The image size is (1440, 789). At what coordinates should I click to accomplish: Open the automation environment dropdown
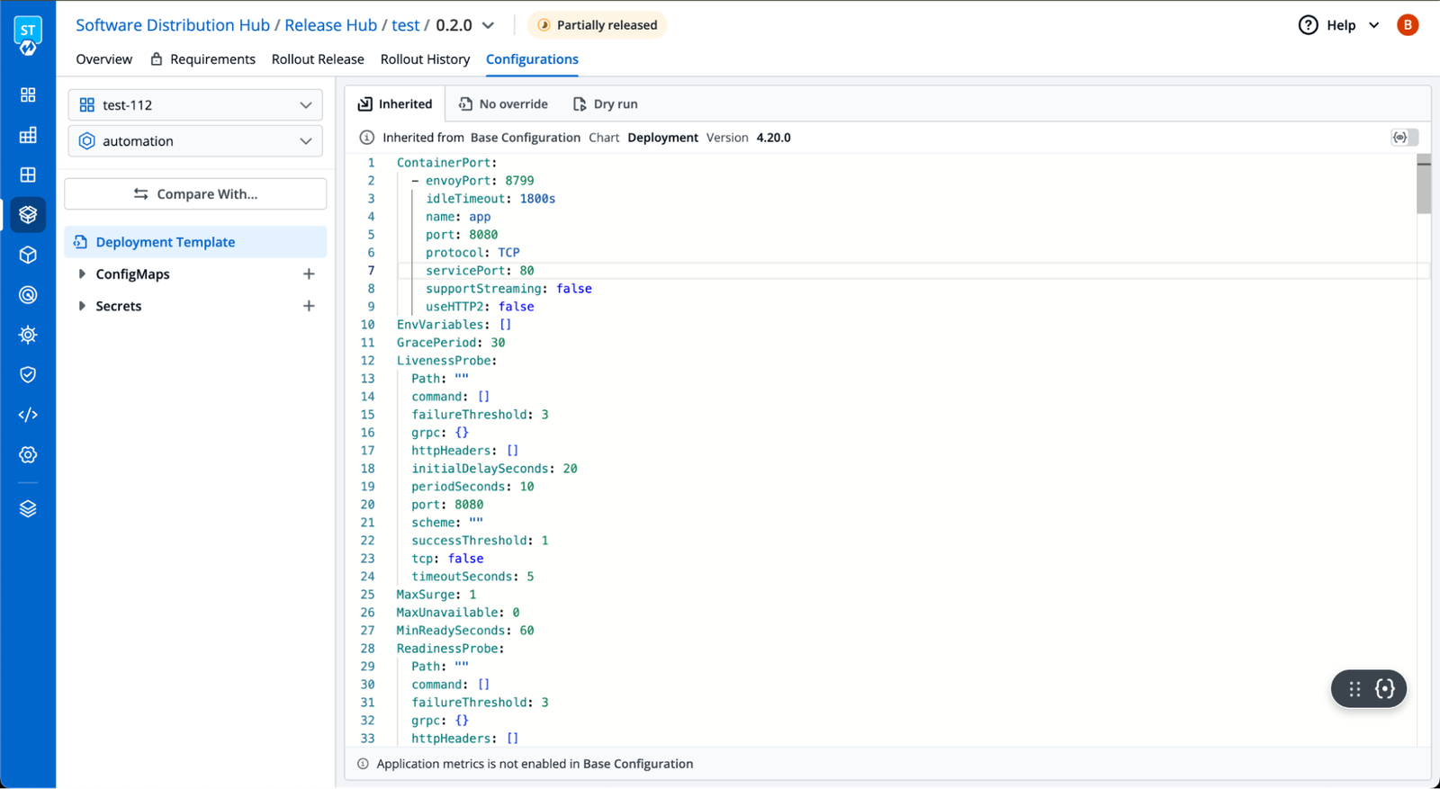[x=195, y=141]
